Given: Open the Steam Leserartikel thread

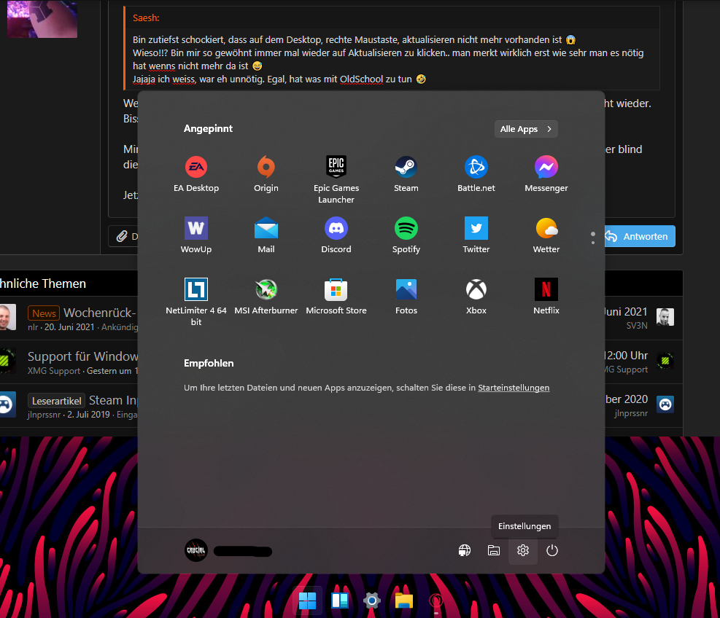Looking at the screenshot, I should coord(113,400).
